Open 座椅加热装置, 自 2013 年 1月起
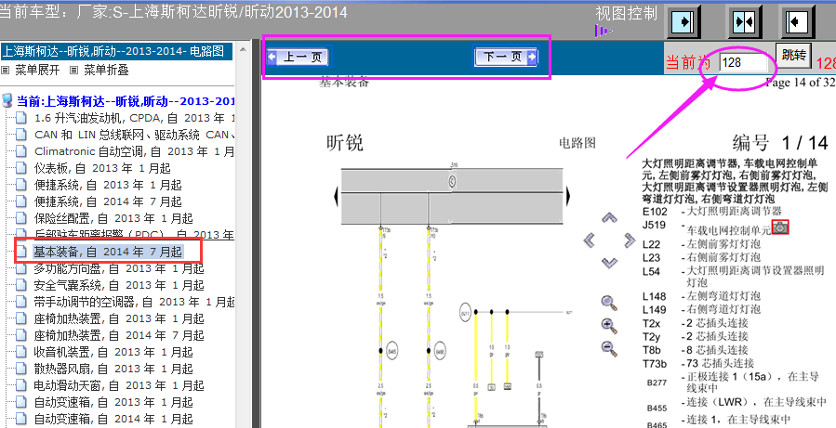This screenshot has height=428, width=836. pos(119,318)
